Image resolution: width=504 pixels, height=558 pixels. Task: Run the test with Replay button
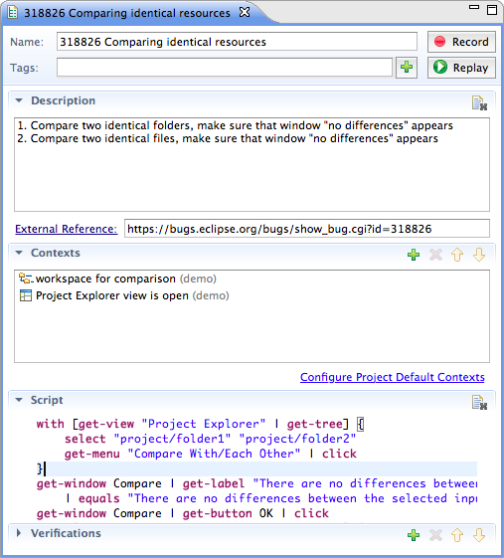pyautogui.click(x=461, y=68)
